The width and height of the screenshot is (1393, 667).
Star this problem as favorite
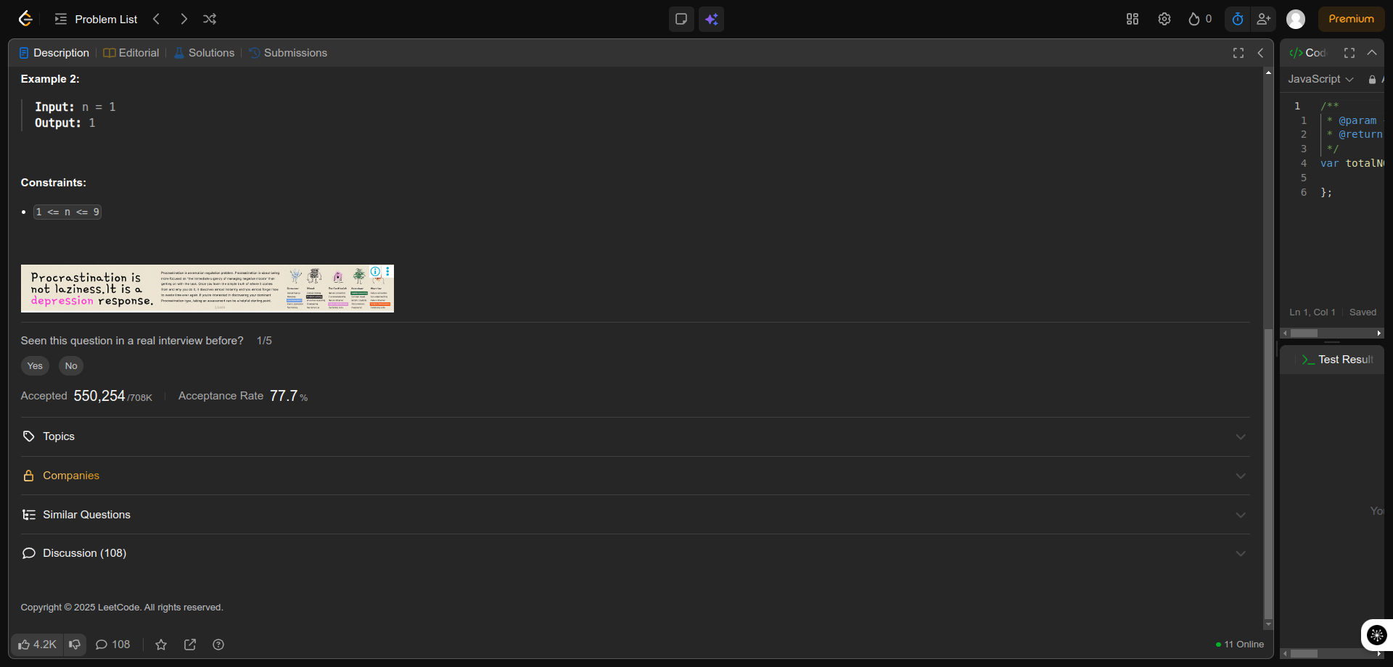[161, 645]
